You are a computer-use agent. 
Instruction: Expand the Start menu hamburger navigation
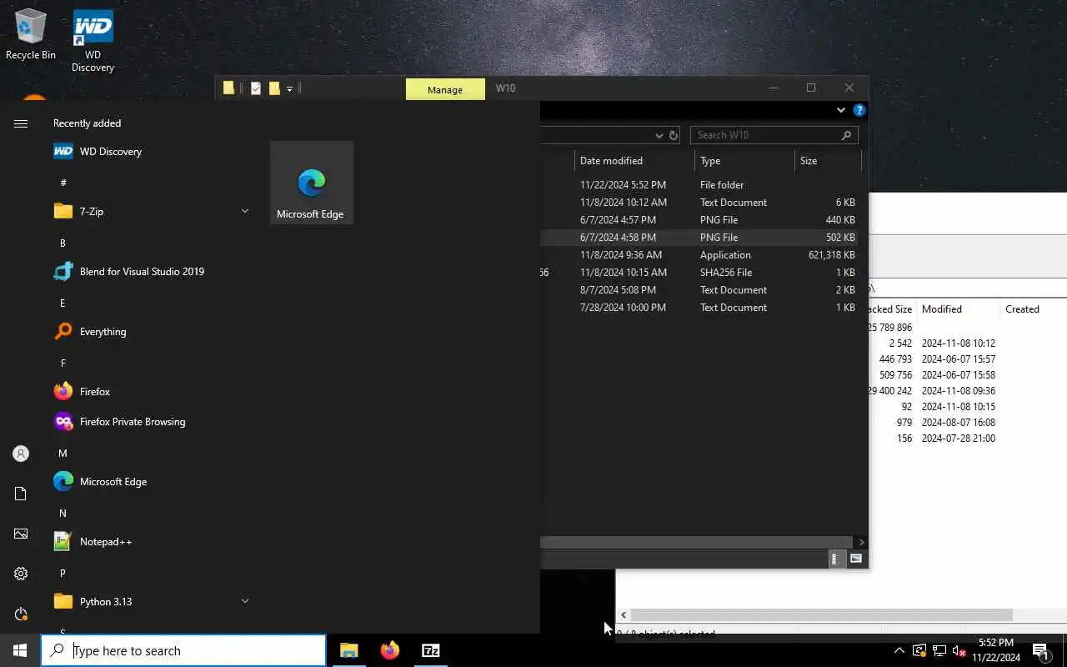pos(21,123)
